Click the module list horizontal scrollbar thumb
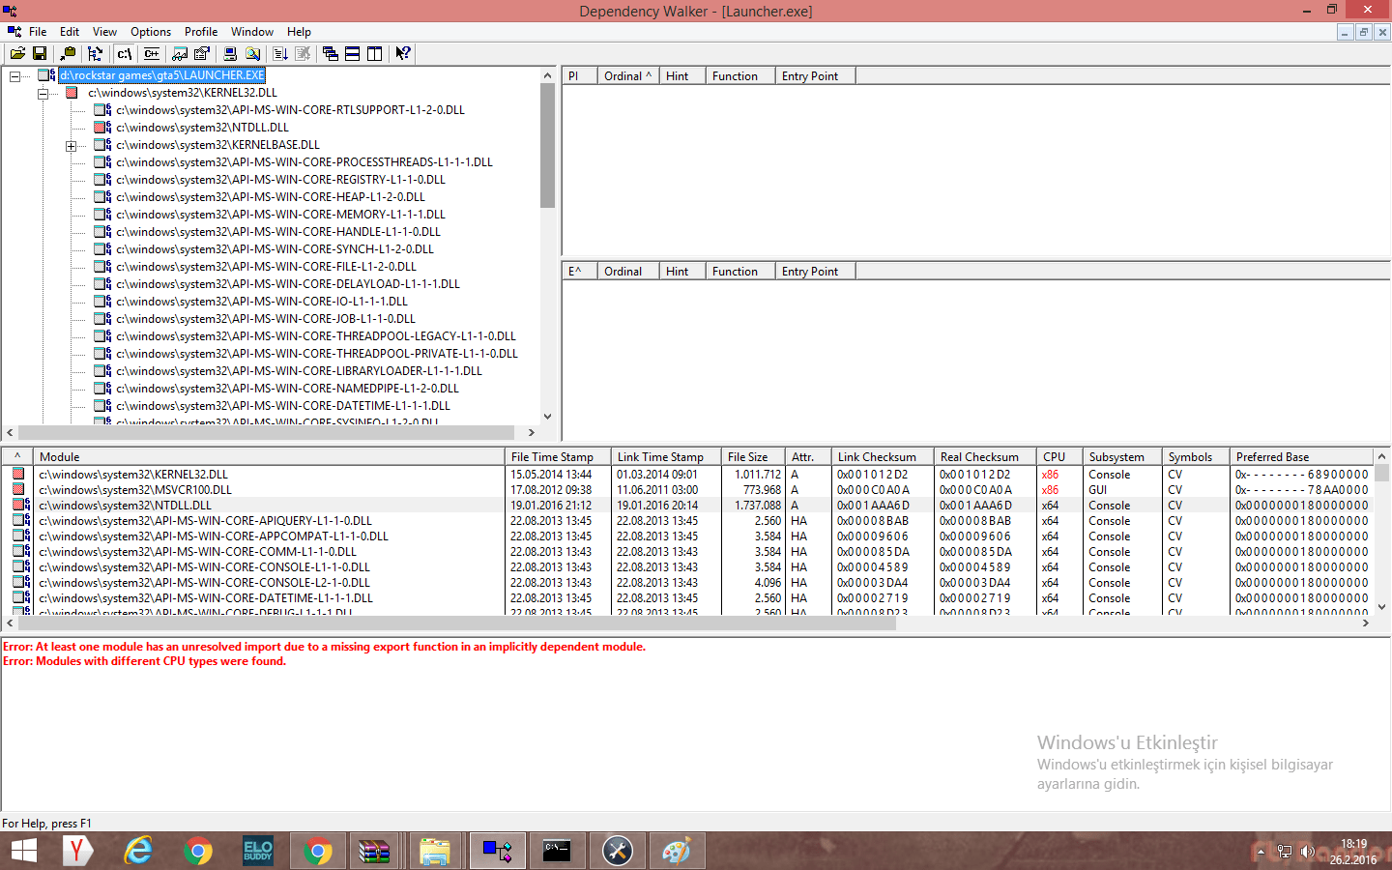The height and width of the screenshot is (870, 1392). 456,623
